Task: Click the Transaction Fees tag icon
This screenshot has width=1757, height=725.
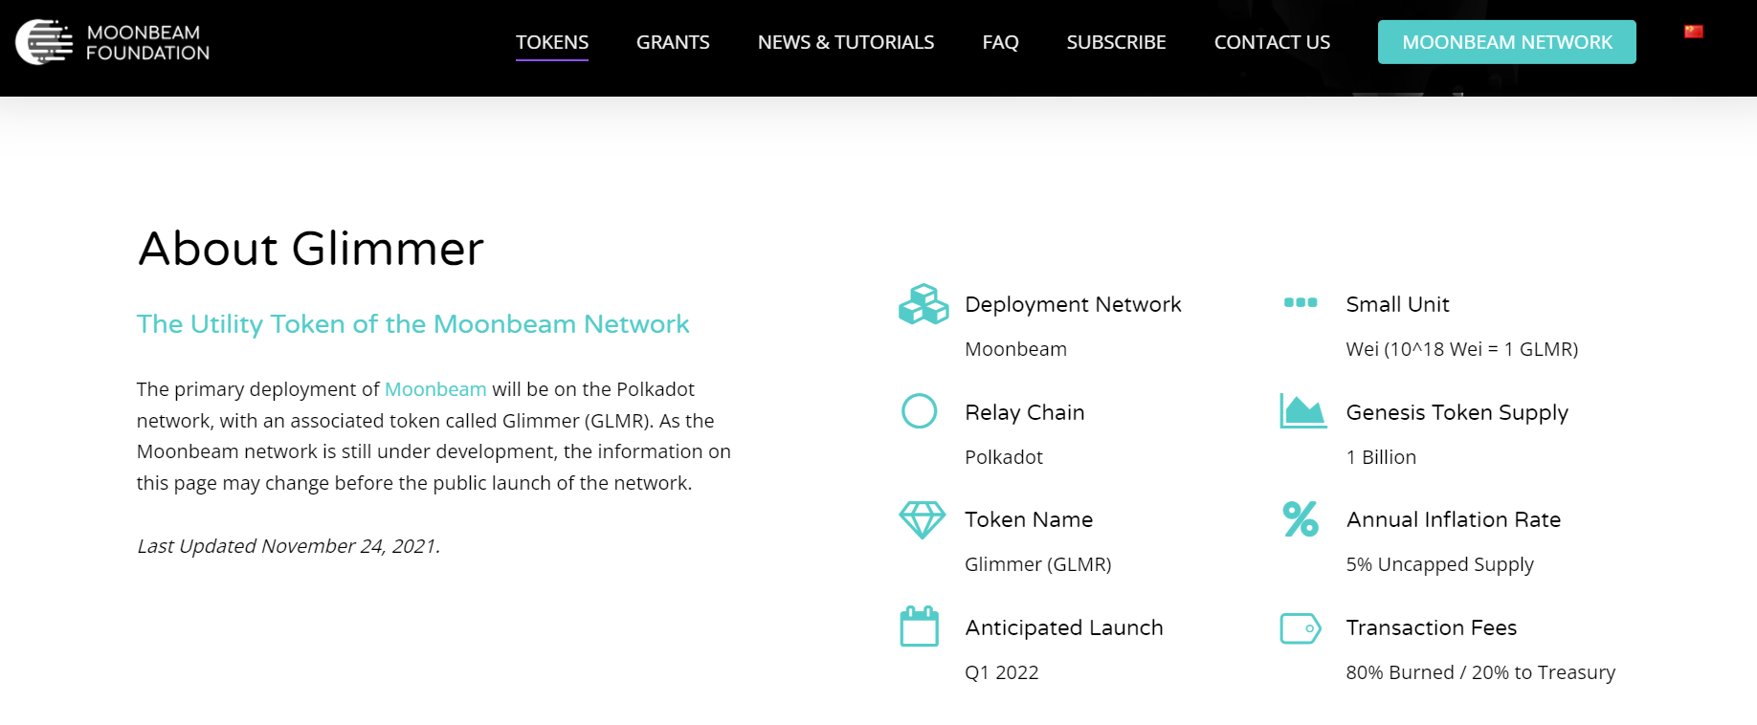Action: pyautogui.click(x=1301, y=628)
